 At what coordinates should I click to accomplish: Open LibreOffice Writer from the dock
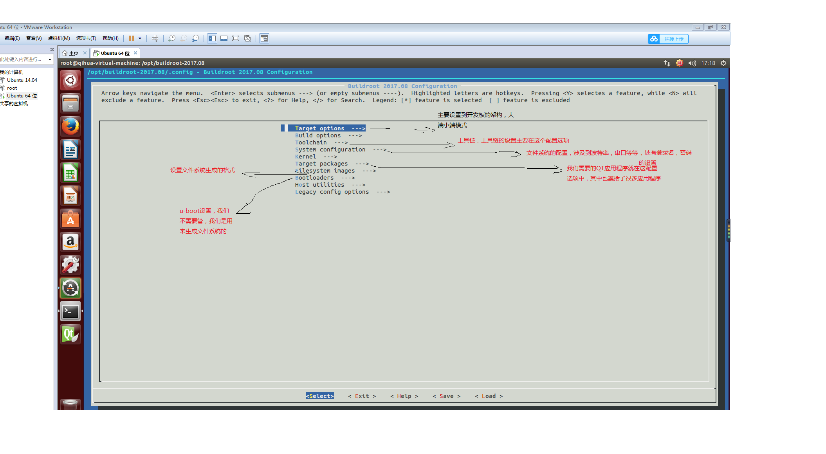[x=70, y=150]
